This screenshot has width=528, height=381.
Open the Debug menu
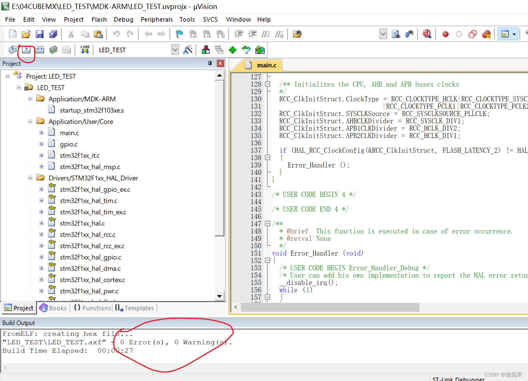[x=124, y=20]
